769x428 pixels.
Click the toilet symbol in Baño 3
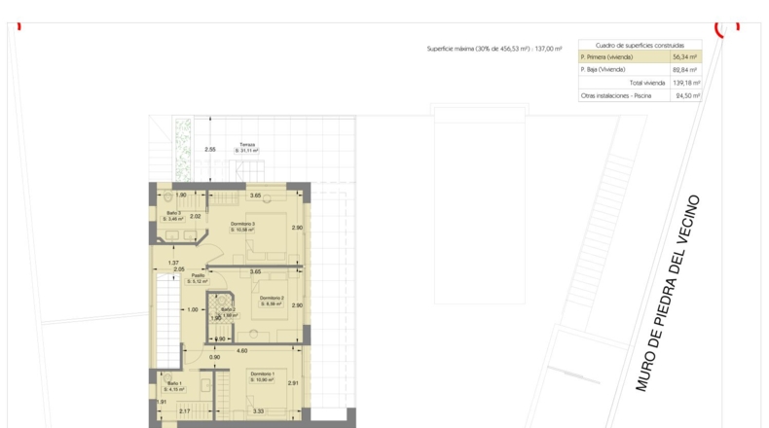point(168,196)
